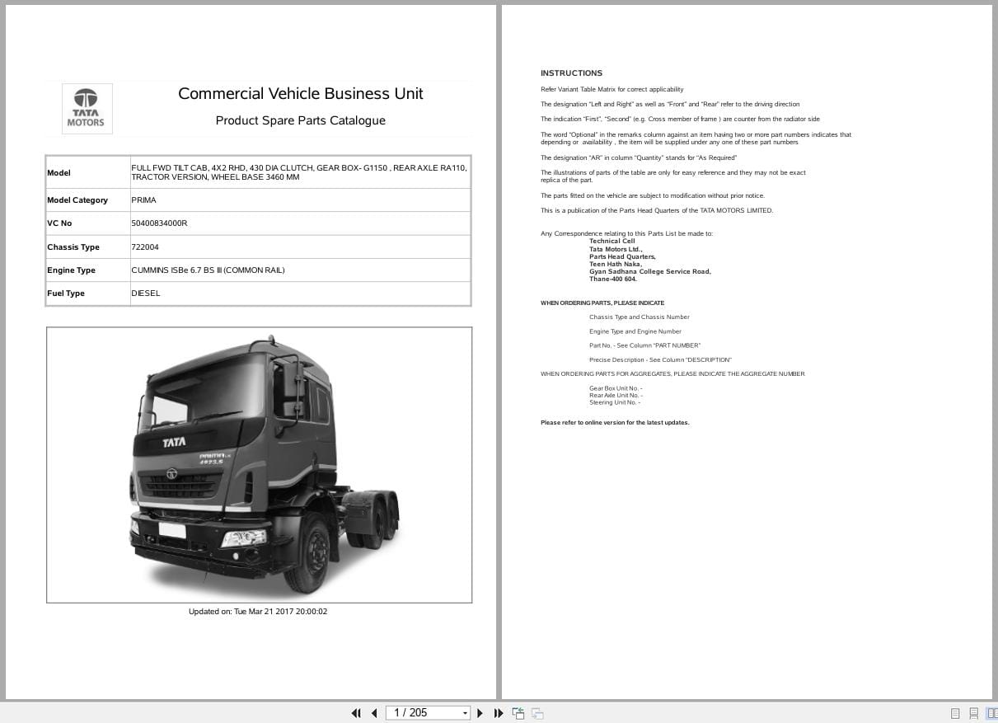
Task: Click the 'Fuel Type' row label
Action: pos(66,293)
